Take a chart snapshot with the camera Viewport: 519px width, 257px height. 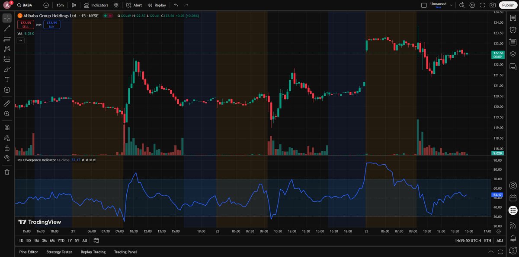pos(493,5)
